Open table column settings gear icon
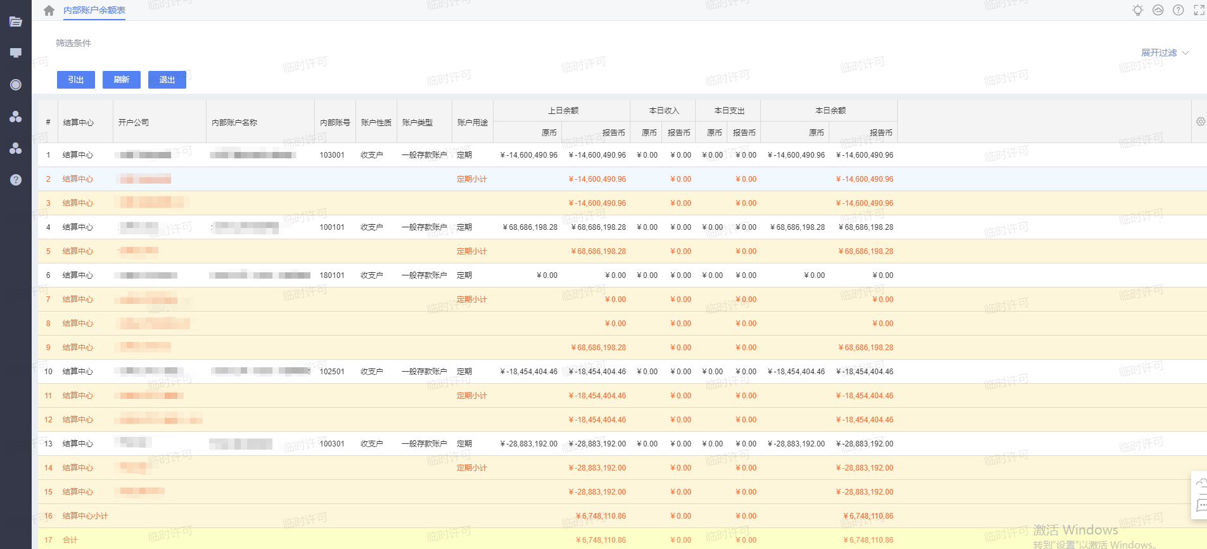1207x549 pixels. tap(1201, 122)
